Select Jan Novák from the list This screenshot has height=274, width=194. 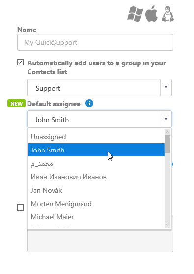click(x=96, y=190)
